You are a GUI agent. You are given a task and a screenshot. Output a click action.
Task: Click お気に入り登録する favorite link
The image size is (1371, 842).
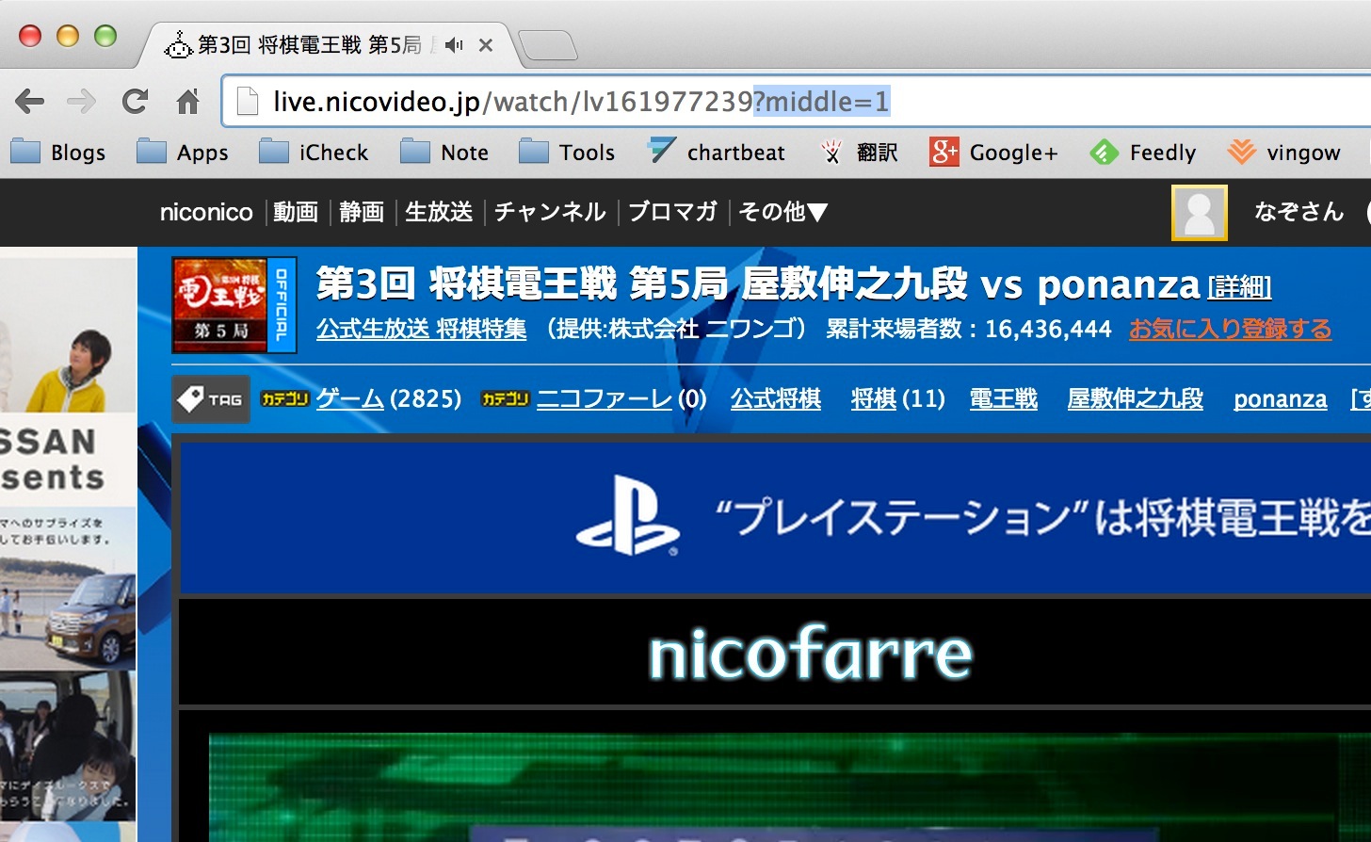(x=1230, y=329)
